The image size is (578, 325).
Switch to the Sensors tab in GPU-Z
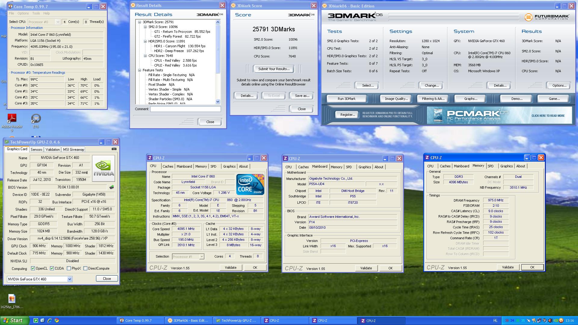[36, 150]
